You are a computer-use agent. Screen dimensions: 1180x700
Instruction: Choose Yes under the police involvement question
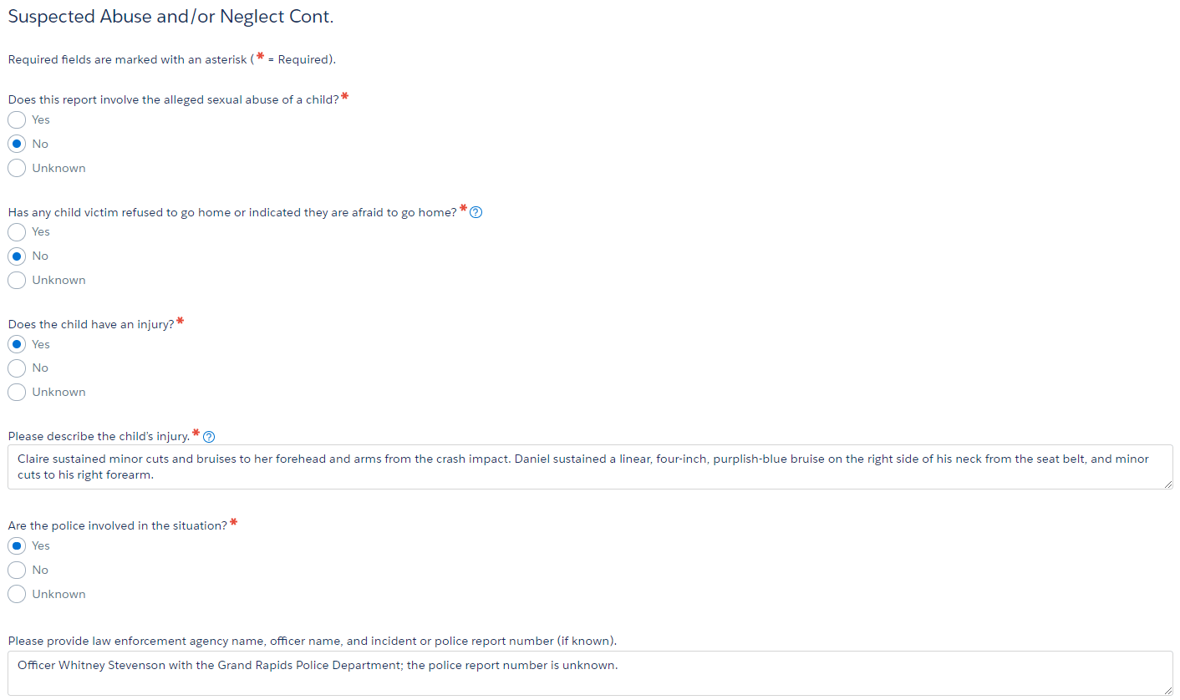coord(16,545)
